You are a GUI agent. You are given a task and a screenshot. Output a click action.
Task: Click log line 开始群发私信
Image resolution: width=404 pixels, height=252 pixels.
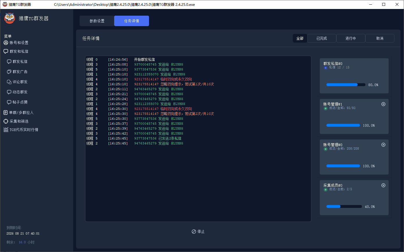[144, 59]
